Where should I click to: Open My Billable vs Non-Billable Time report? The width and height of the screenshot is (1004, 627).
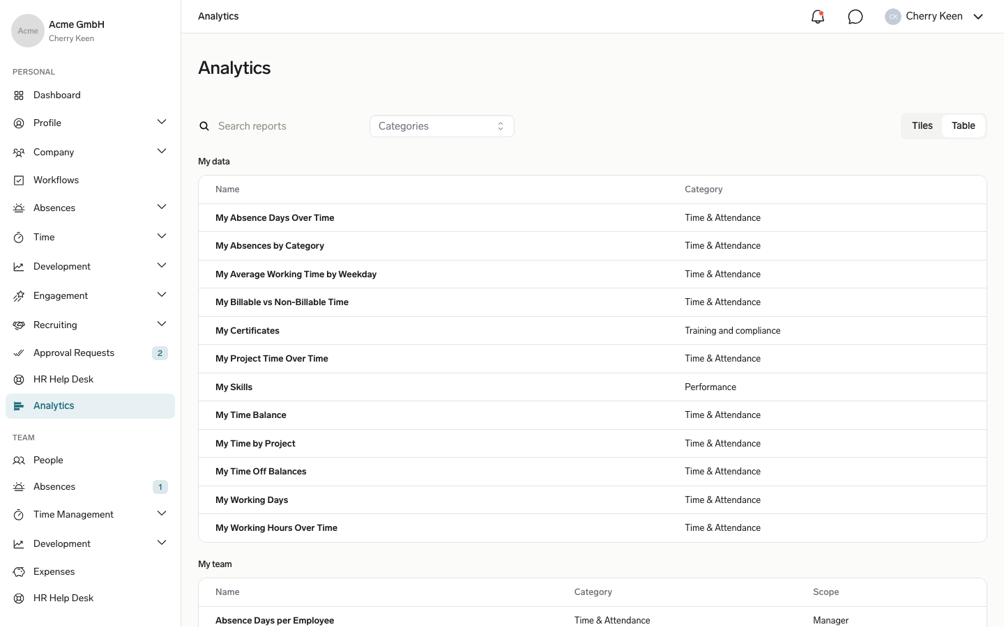pos(282,302)
